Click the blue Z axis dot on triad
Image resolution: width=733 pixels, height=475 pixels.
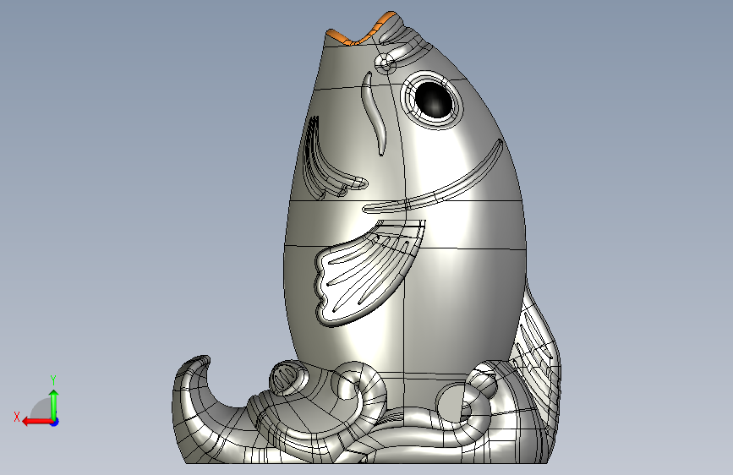pos(55,422)
